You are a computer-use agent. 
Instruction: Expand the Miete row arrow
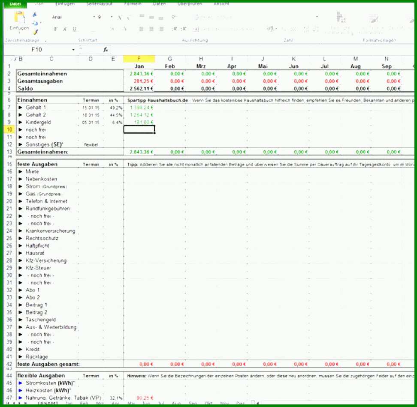(21, 172)
